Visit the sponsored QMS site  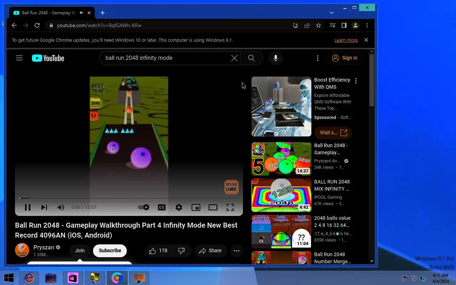coord(333,133)
